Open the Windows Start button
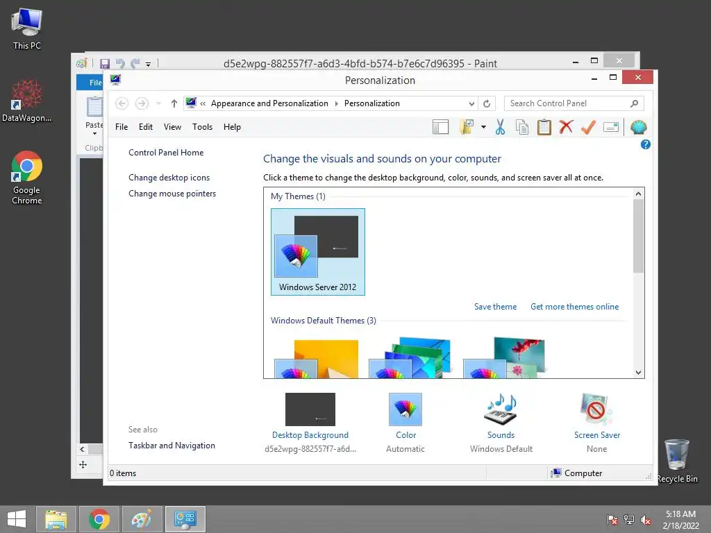This screenshot has height=533, width=711. coord(17,519)
